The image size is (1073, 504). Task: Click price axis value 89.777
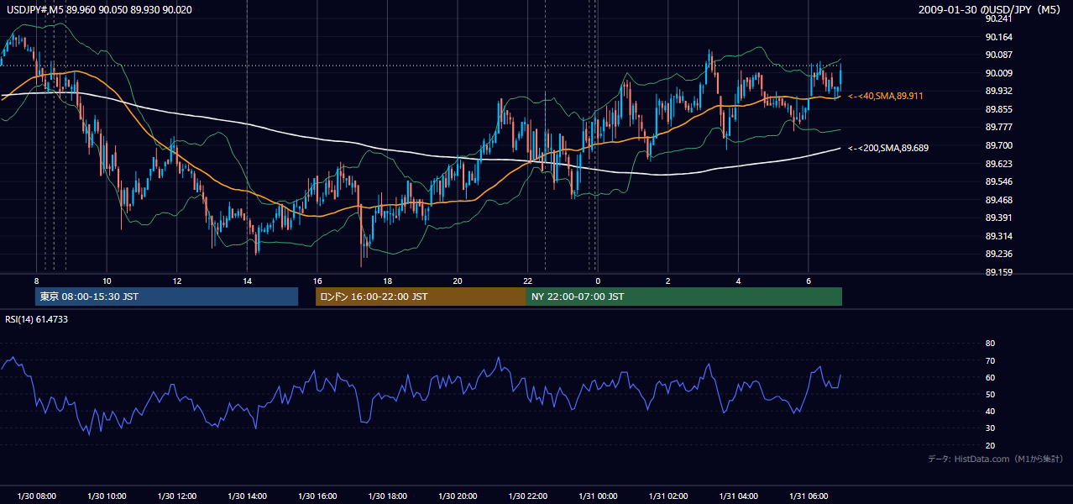(998, 127)
